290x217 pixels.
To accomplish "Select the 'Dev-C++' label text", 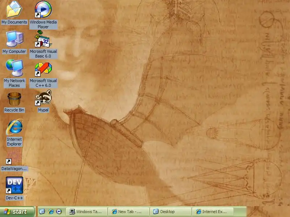I will [x=14, y=198].
